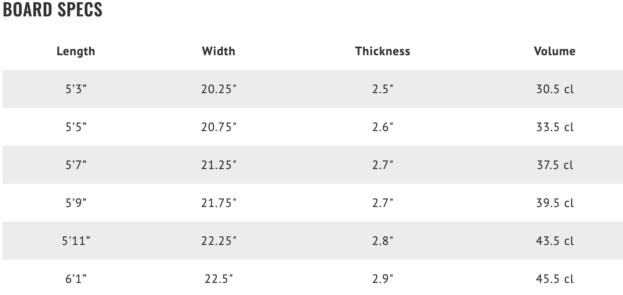Select the 5'9" length cell
Screen dimensions: 623x295
pyautogui.click(x=76, y=203)
